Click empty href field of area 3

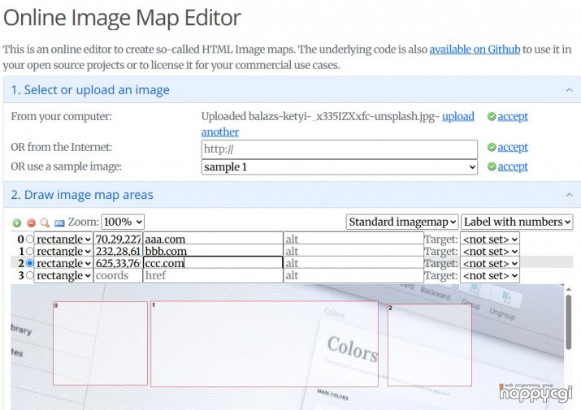(x=213, y=275)
